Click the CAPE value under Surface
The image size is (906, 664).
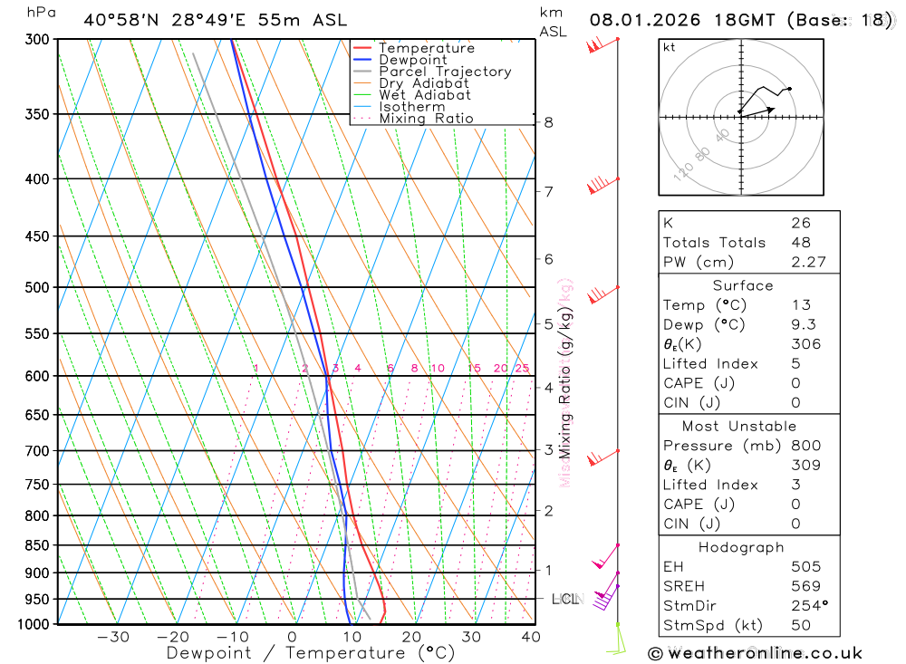[x=795, y=383]
